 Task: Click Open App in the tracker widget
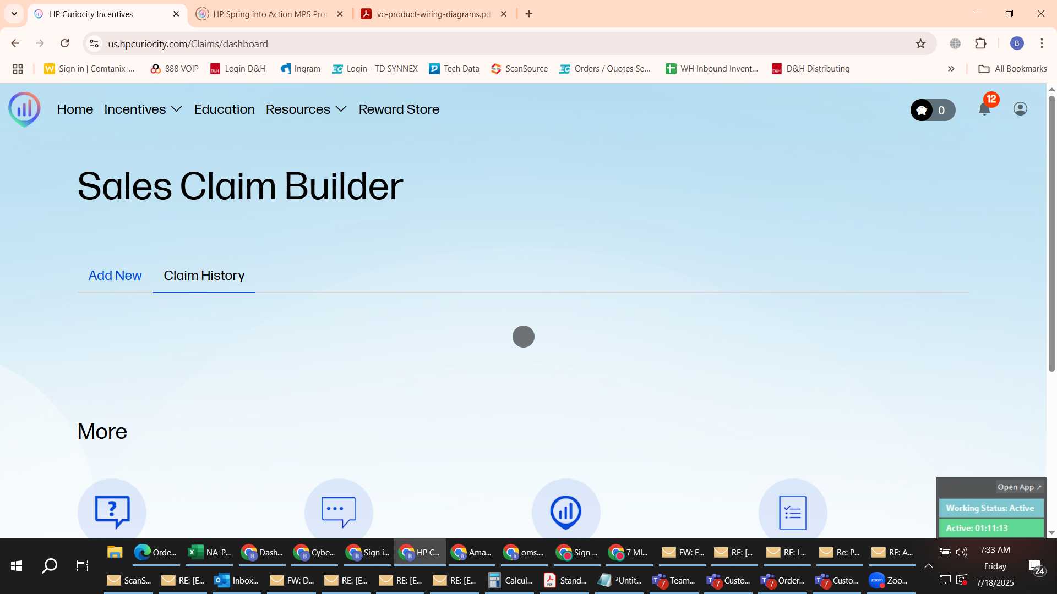pos(1019,487)
